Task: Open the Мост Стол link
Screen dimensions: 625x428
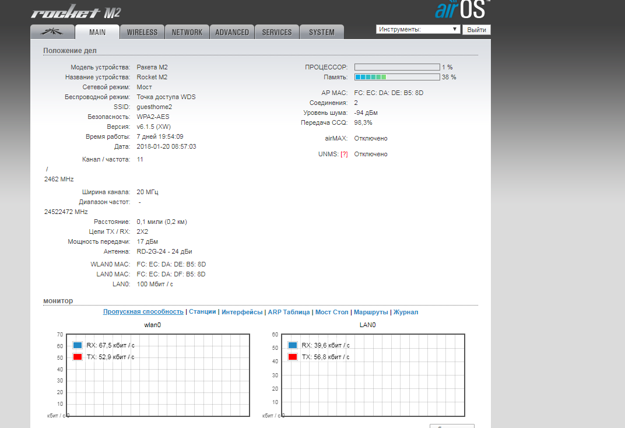Action: pyautogui.click(x=332, y=312)
